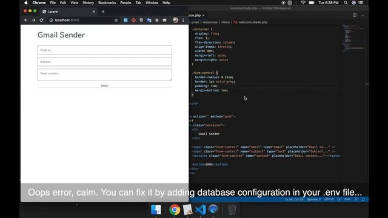Click the welcome.blade.php breadcrumb

click(253, 22)
